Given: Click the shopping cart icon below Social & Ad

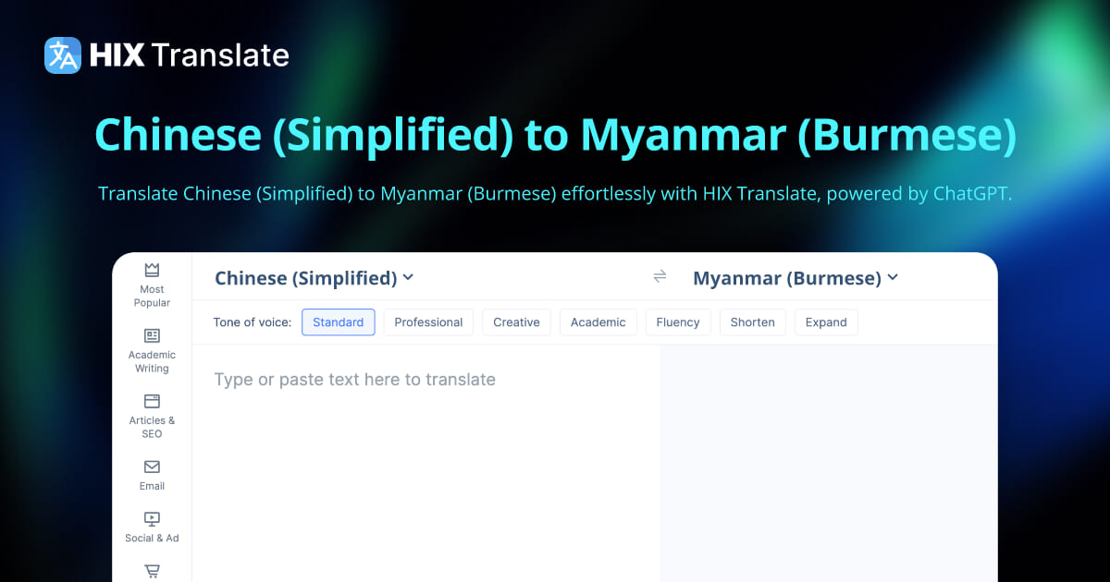Looking at the screenshot, I should 151,571.
